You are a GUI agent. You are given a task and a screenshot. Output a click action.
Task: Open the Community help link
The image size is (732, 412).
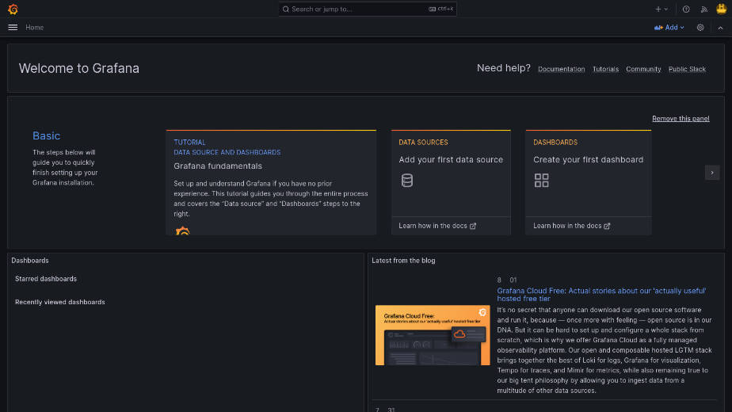pos(643,69)
